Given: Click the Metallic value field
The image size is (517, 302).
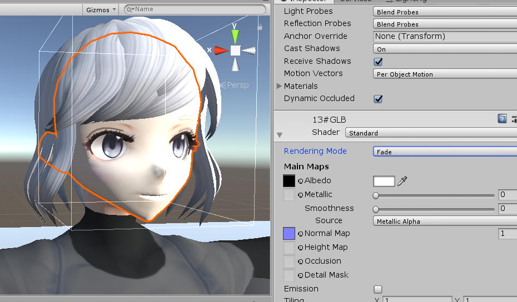Looking at the screenshot, I should pos(508,195).
